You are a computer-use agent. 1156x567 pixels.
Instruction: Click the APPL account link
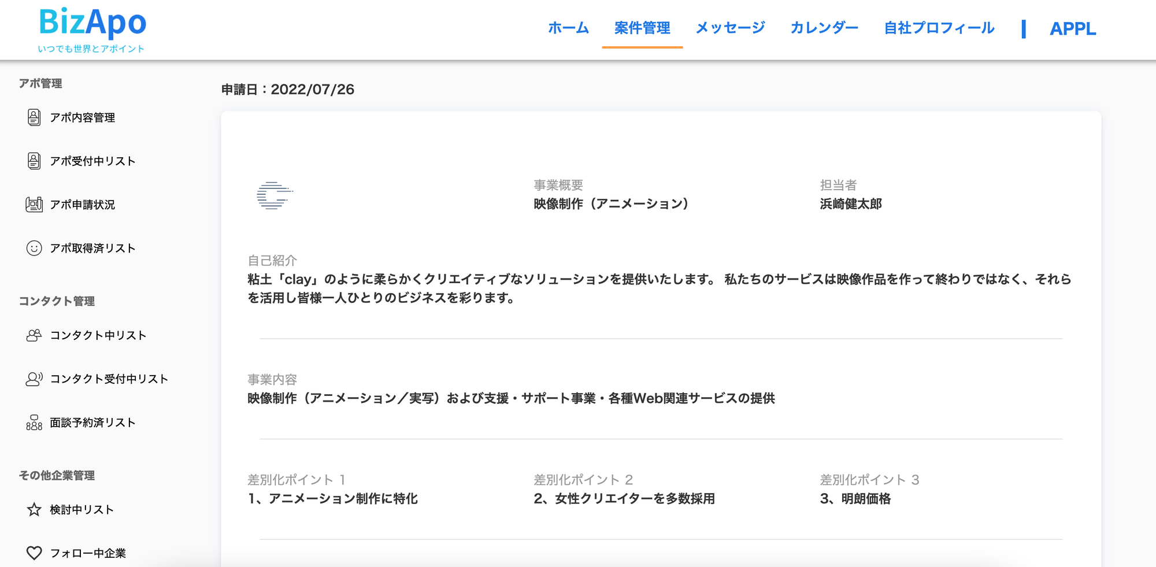pos(1073,28)
